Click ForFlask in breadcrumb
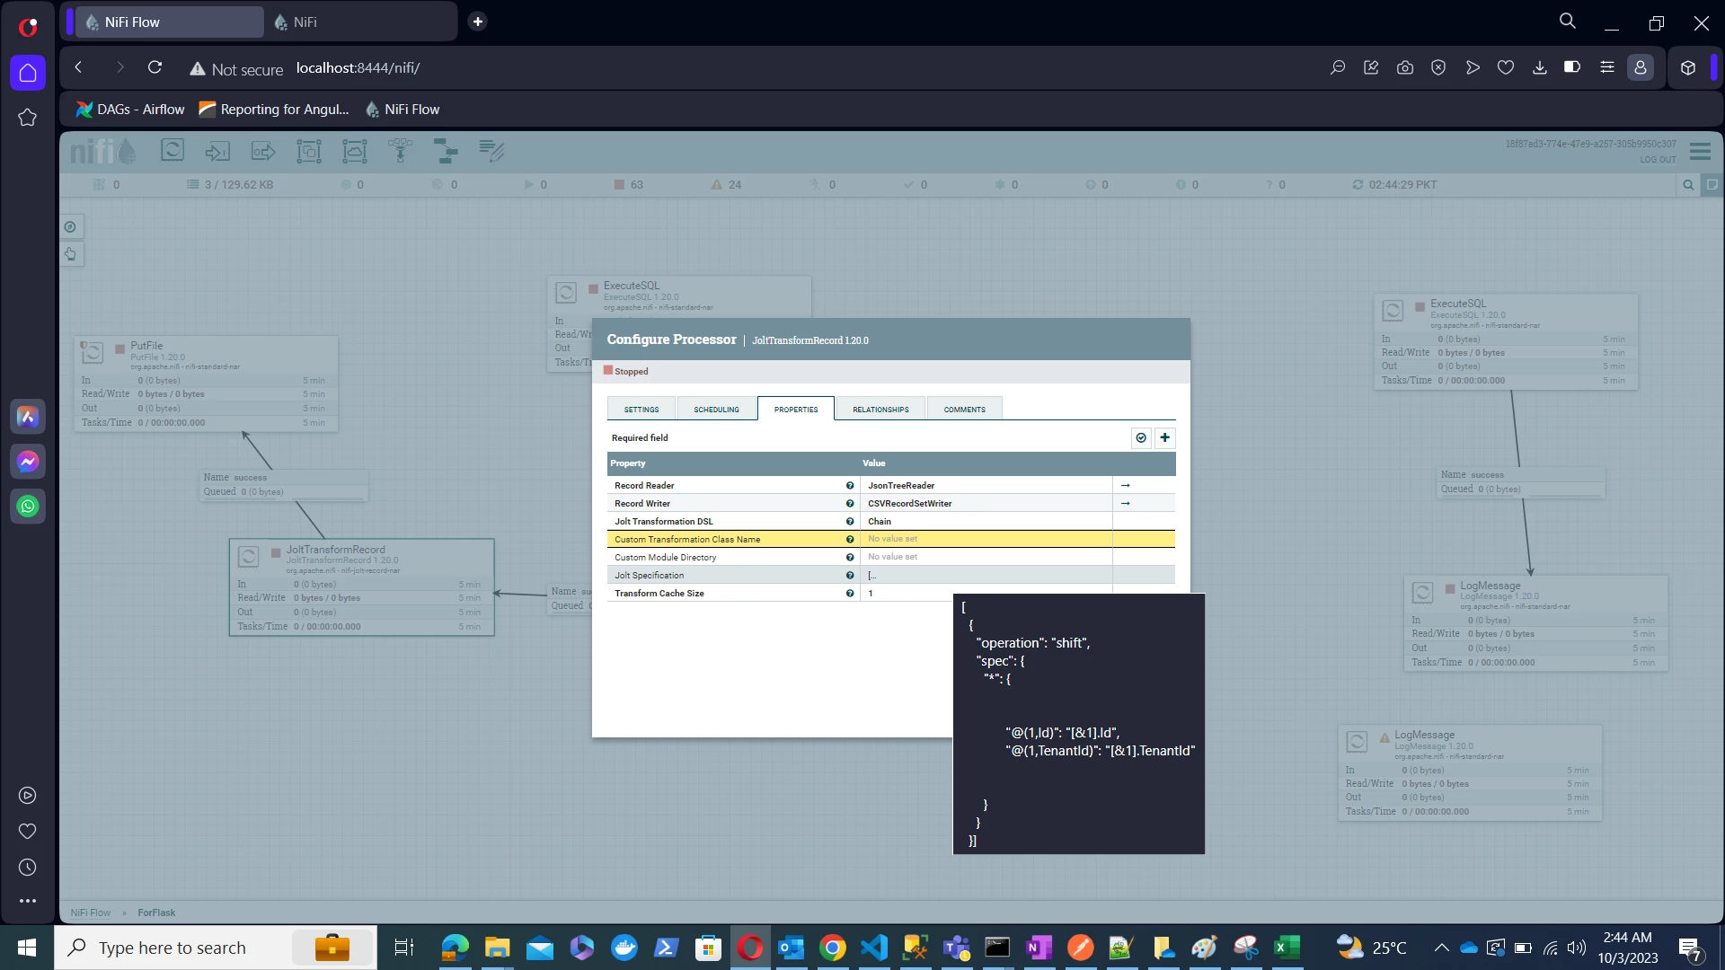 tap(156, 913)
